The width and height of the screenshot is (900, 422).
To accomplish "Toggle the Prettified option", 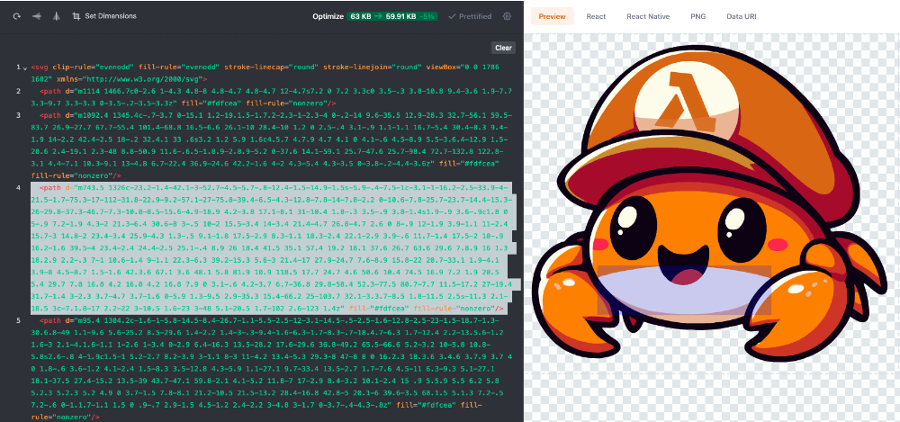I will [x=470, y=17].
